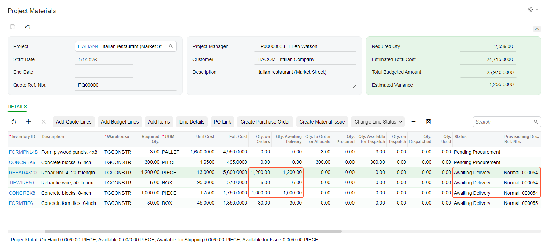Click the magnifier icon in the Search box

point(536,122)
